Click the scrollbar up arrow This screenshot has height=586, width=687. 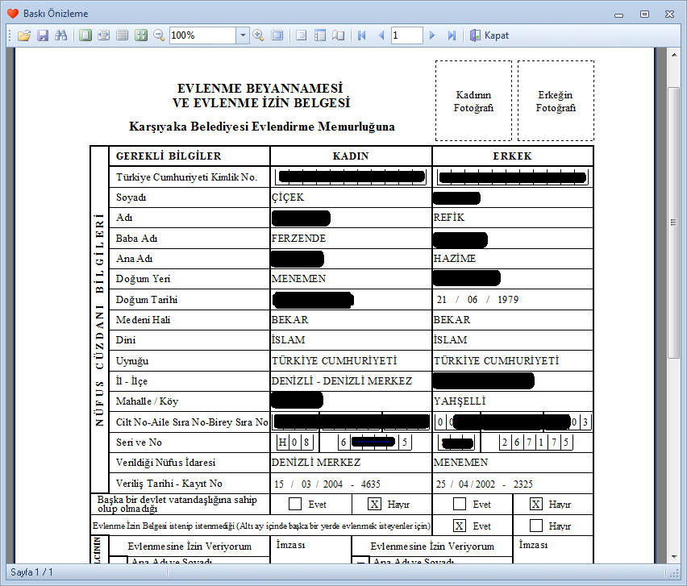(x=673, y=55)
